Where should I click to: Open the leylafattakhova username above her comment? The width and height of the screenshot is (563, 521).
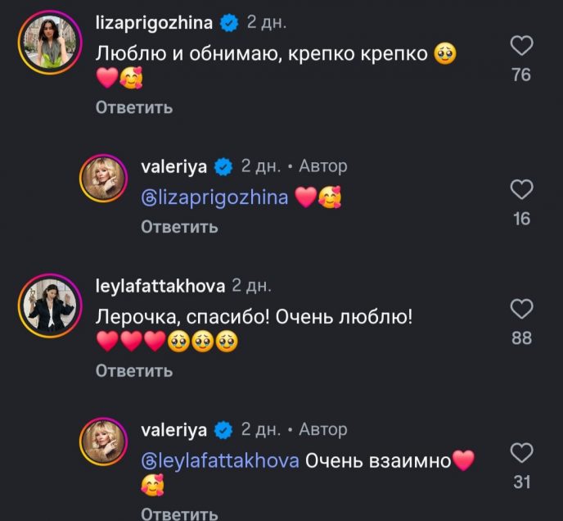coord(159,286)
